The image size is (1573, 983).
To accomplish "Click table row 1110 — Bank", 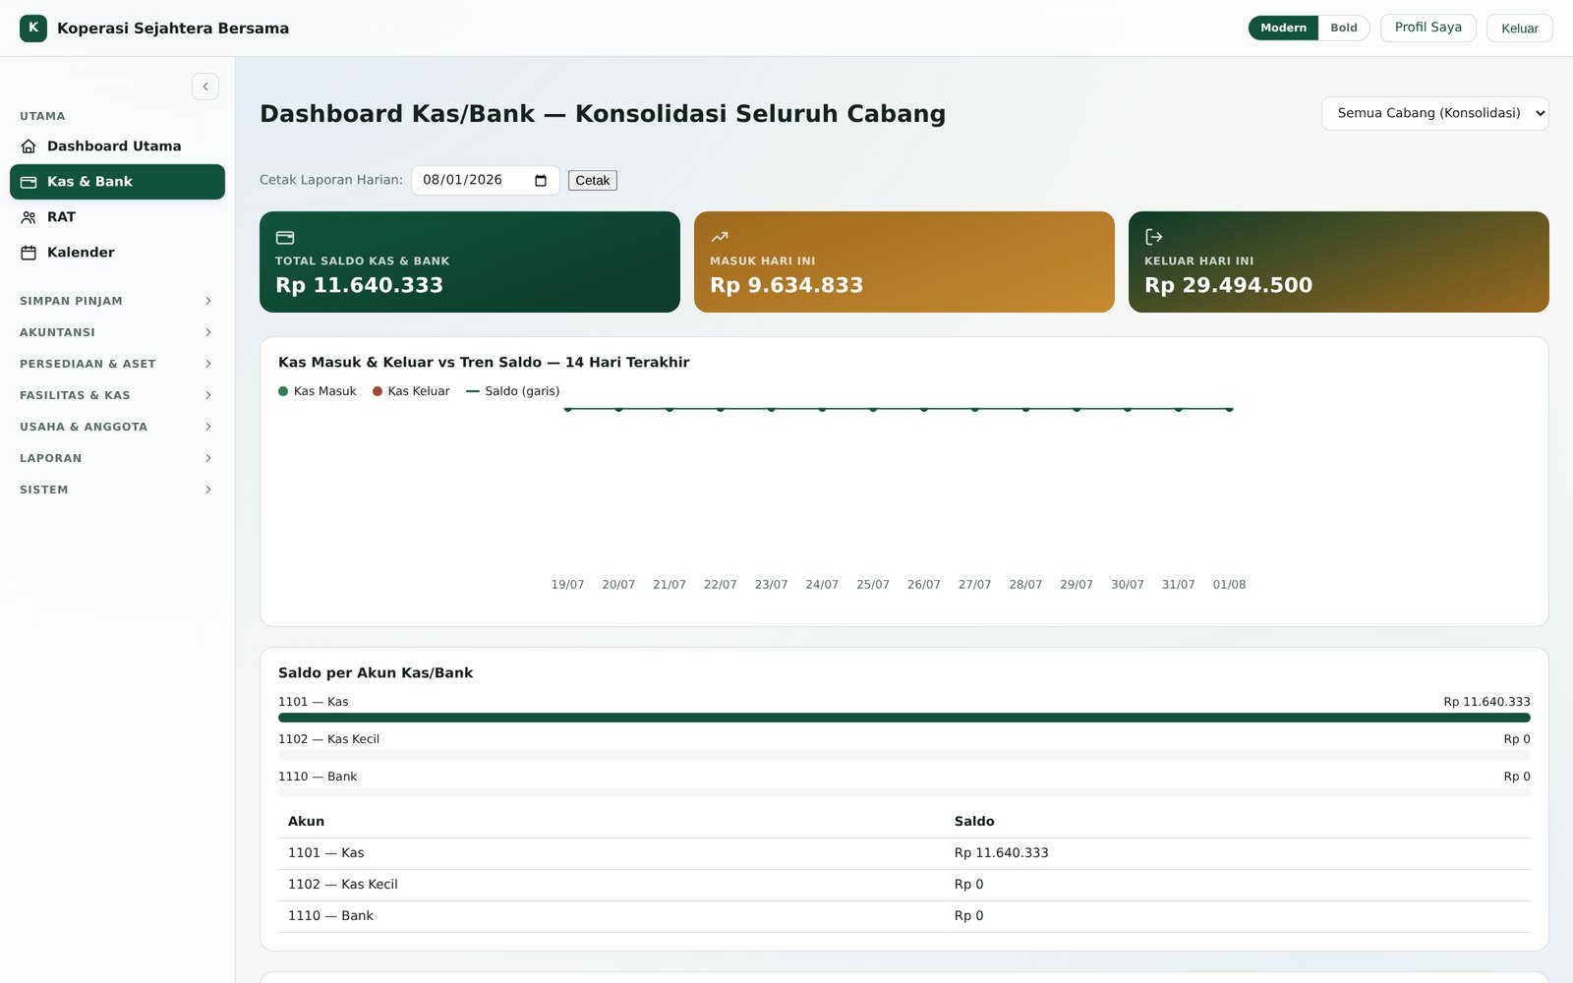I will [904, 916].
